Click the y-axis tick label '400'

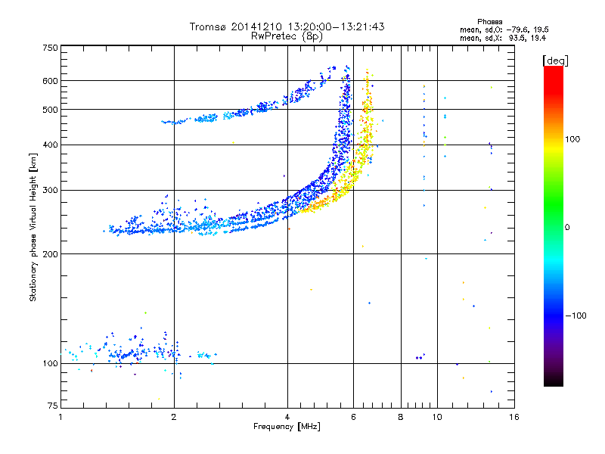tap(51, 145)
